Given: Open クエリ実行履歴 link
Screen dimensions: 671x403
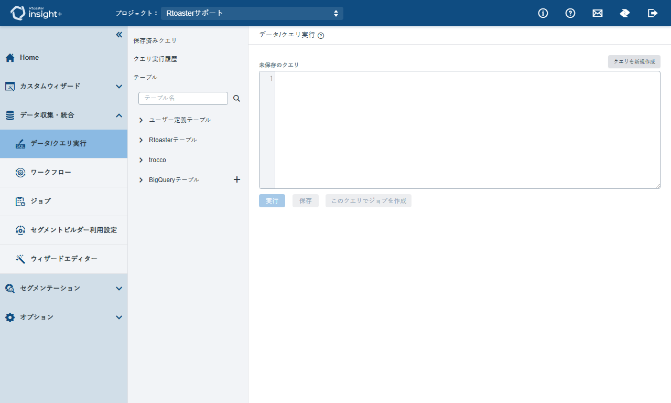Looking at the screenshot, I should [155, 59].
